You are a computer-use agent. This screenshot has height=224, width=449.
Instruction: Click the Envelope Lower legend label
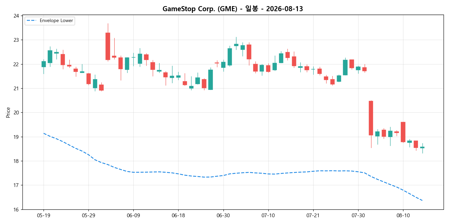coord(56,21)
